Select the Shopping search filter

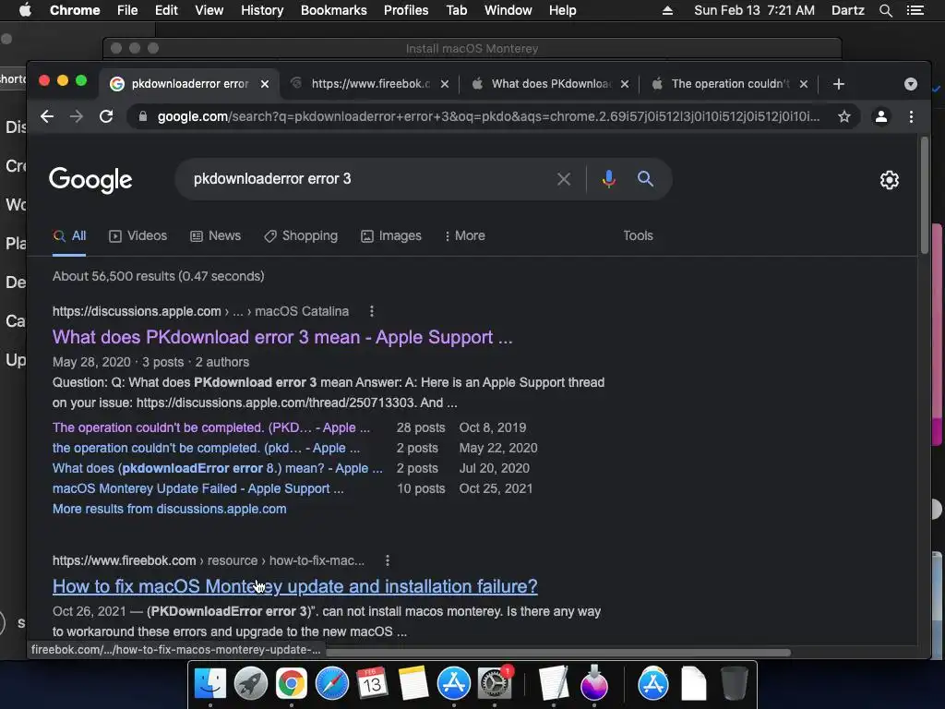pyautogui.click(x=301, y=235)
